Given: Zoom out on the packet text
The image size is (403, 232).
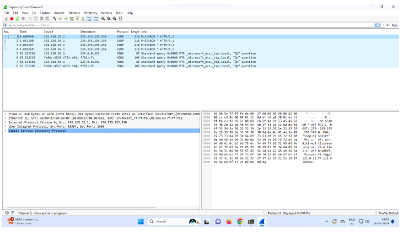Looking at the screenshot, I should click(109, 19).
